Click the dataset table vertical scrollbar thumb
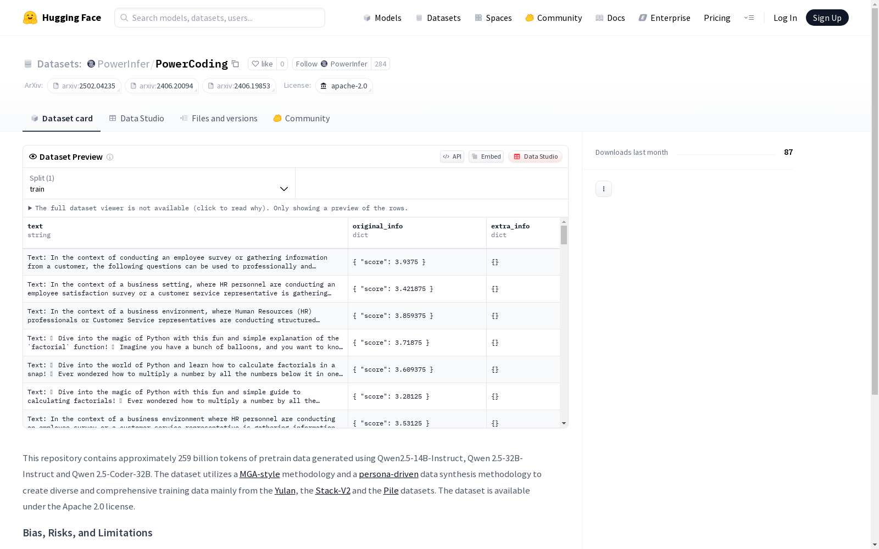 tap(564, 235)
